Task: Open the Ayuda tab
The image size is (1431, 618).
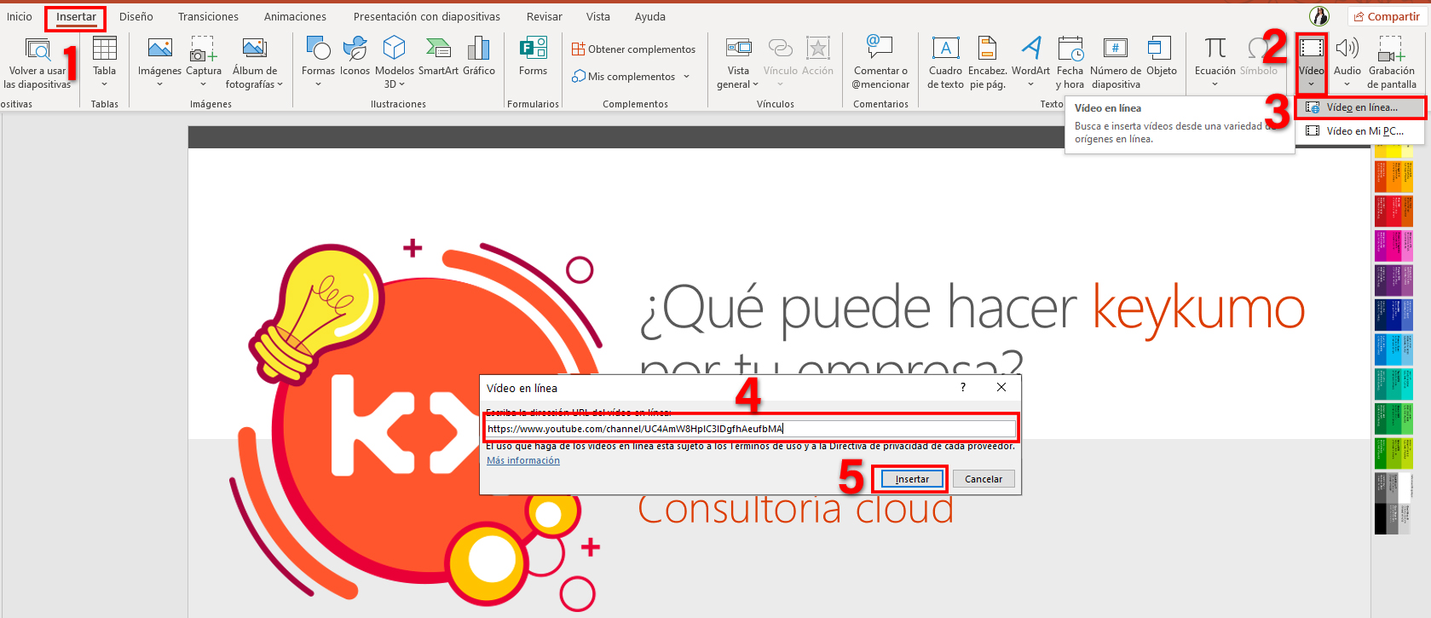Action: pyautogui.click(x=650, y=16)
